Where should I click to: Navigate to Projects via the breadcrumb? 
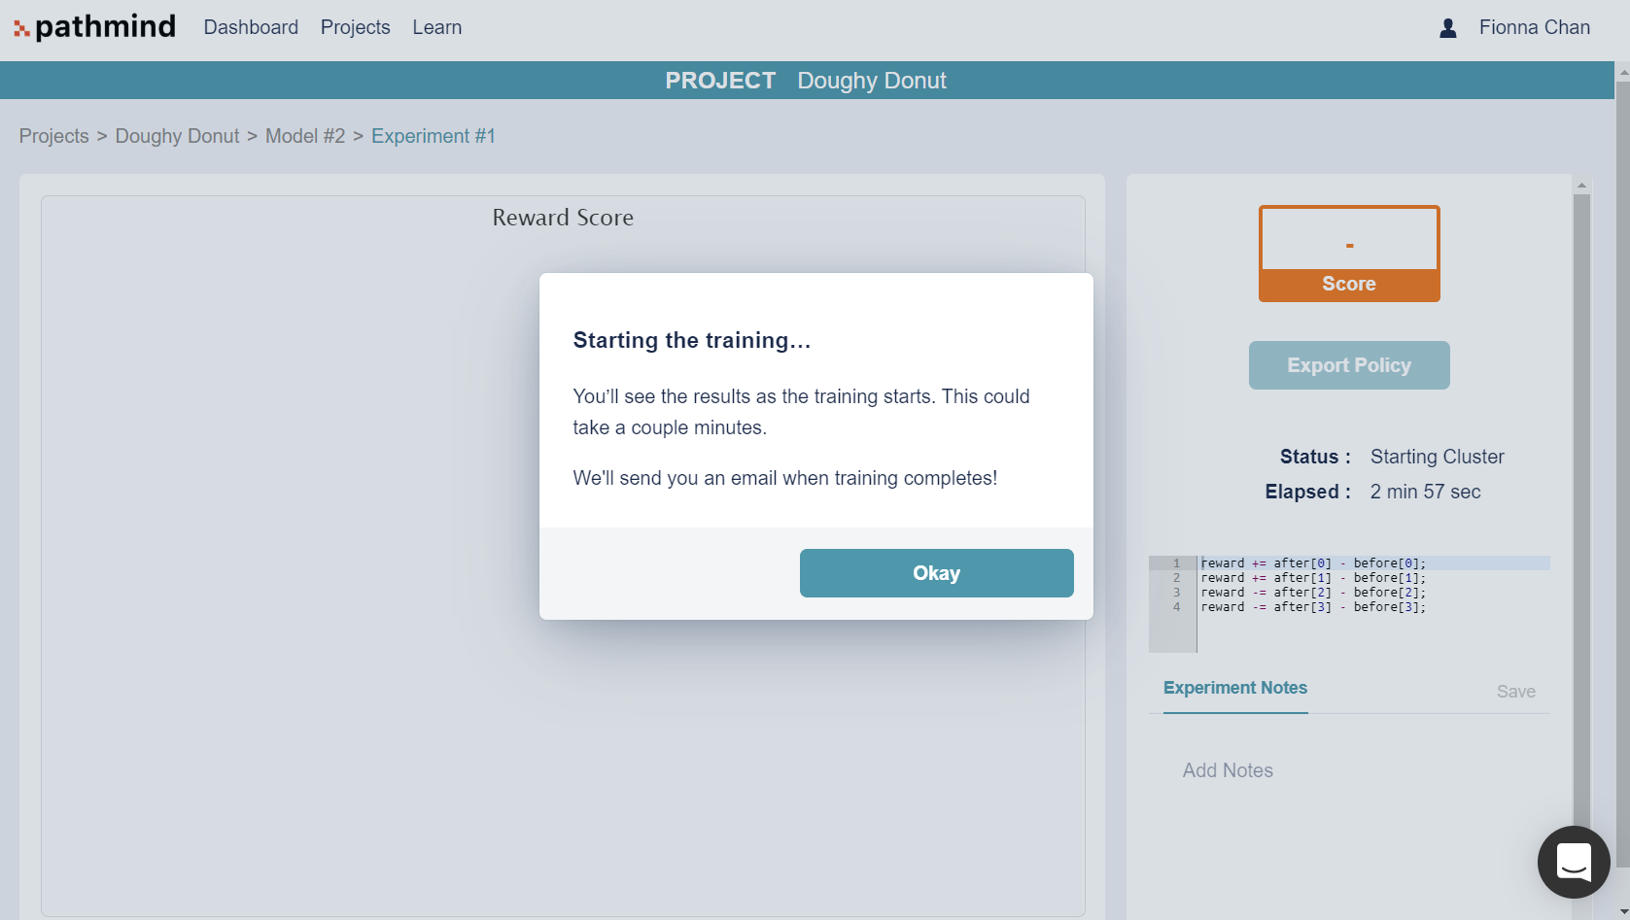(x=53, y=136)
